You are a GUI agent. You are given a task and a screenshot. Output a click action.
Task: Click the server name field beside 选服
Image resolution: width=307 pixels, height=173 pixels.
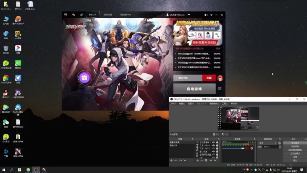point(188,78)
